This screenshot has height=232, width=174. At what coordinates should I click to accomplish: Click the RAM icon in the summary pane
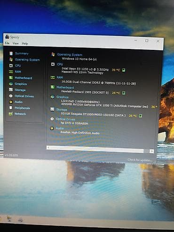[52, 77]
